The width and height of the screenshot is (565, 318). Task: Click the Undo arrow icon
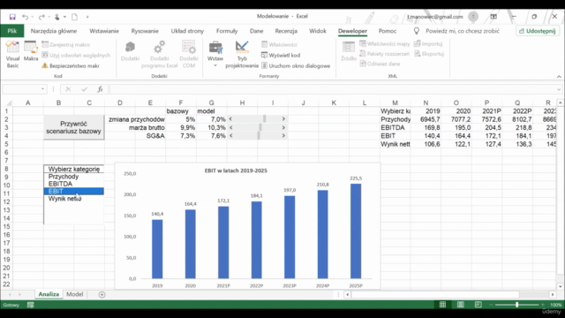25,17
